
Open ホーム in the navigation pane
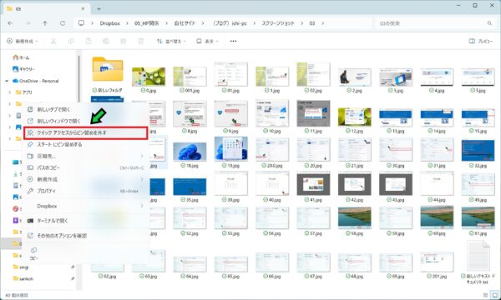pos(21,57)
